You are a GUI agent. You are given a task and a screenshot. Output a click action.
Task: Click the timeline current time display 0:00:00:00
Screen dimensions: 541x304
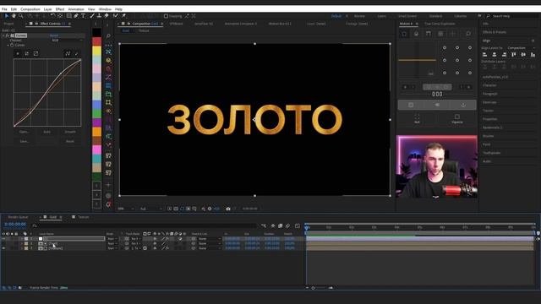point(15,225)
